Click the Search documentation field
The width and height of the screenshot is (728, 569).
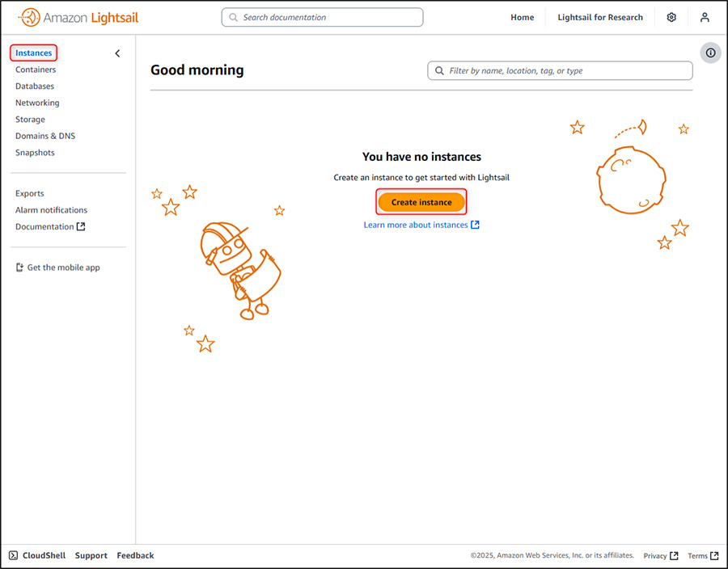(322, 16)
